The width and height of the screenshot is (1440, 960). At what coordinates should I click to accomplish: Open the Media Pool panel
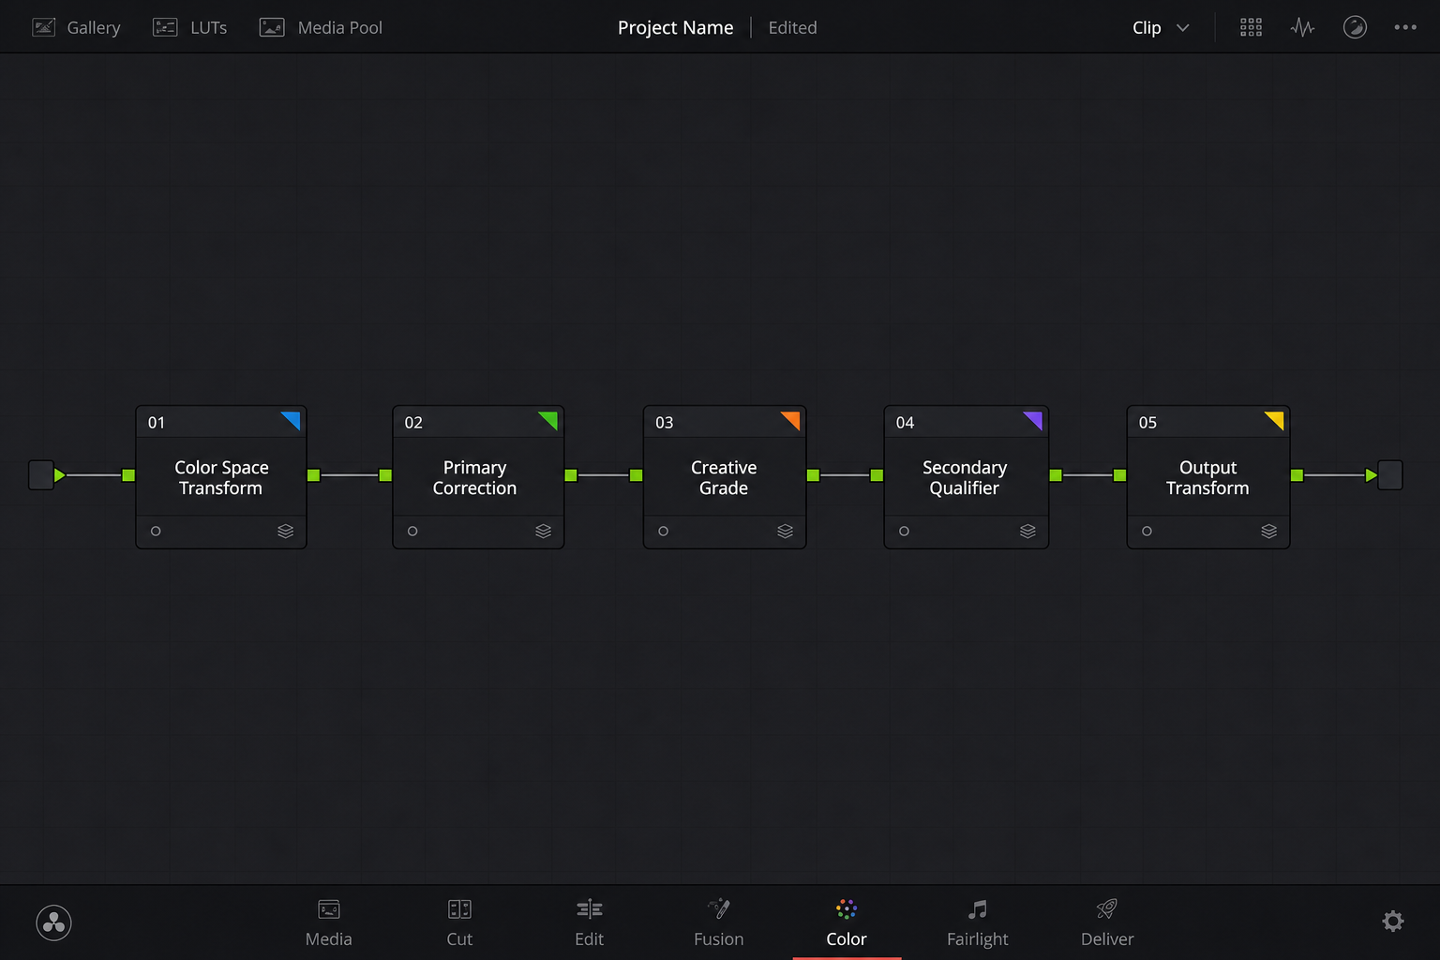pos(321,27)
